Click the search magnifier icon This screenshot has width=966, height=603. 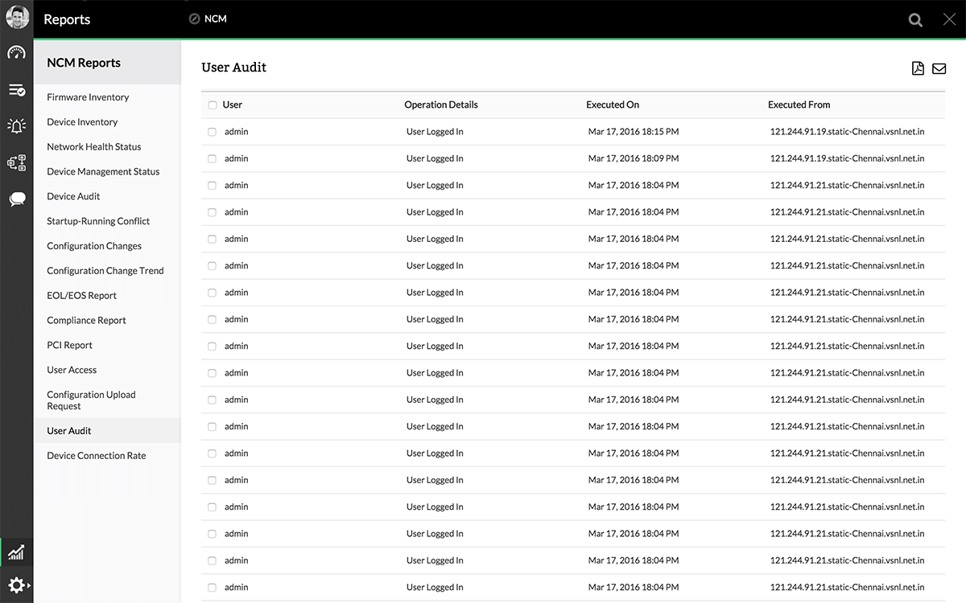pos(915,20)
